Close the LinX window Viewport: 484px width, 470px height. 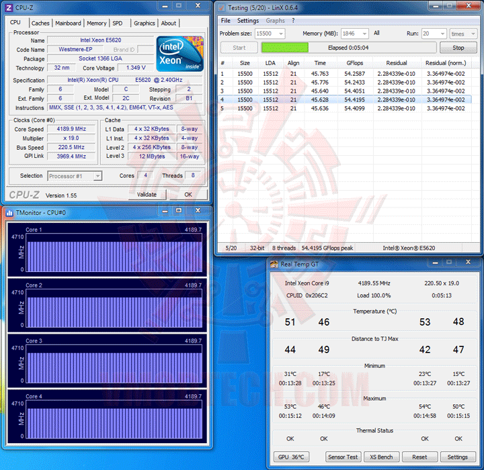click(x=469, y=5)
